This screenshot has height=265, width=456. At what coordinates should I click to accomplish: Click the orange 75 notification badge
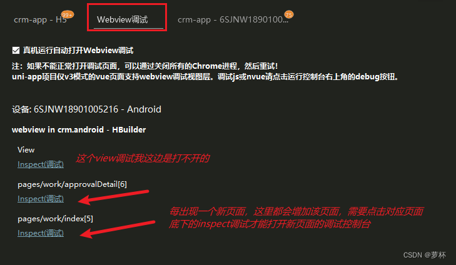(x=289, y=14)
